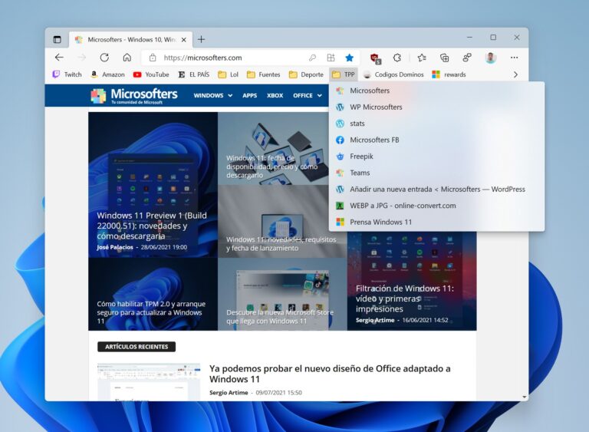Open the Settings and more ellipsis menu
The image size is (589, 432).
515,58
